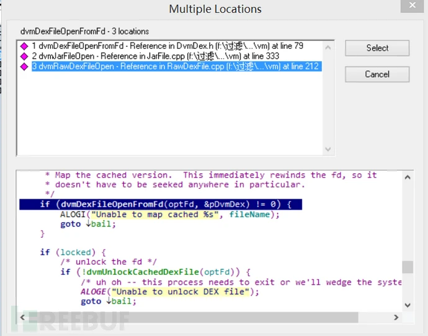
Task: Click the "if (locked) {" code line
Action: click(73, 252)
